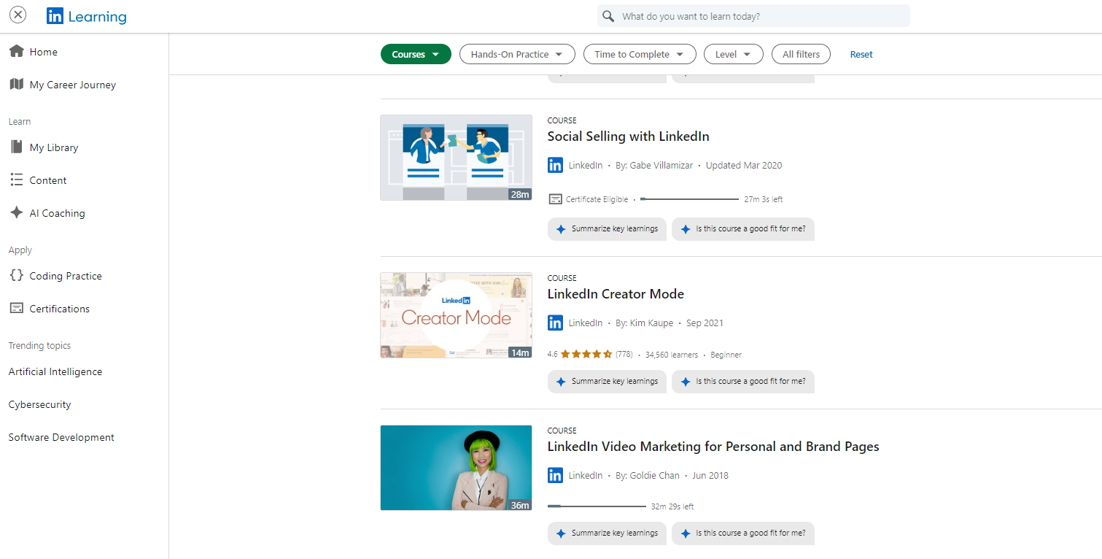Image resolution: width=1102 pixels, height=559 pixels.
Task: Open the Level filter dropdown
Action: 733,54
